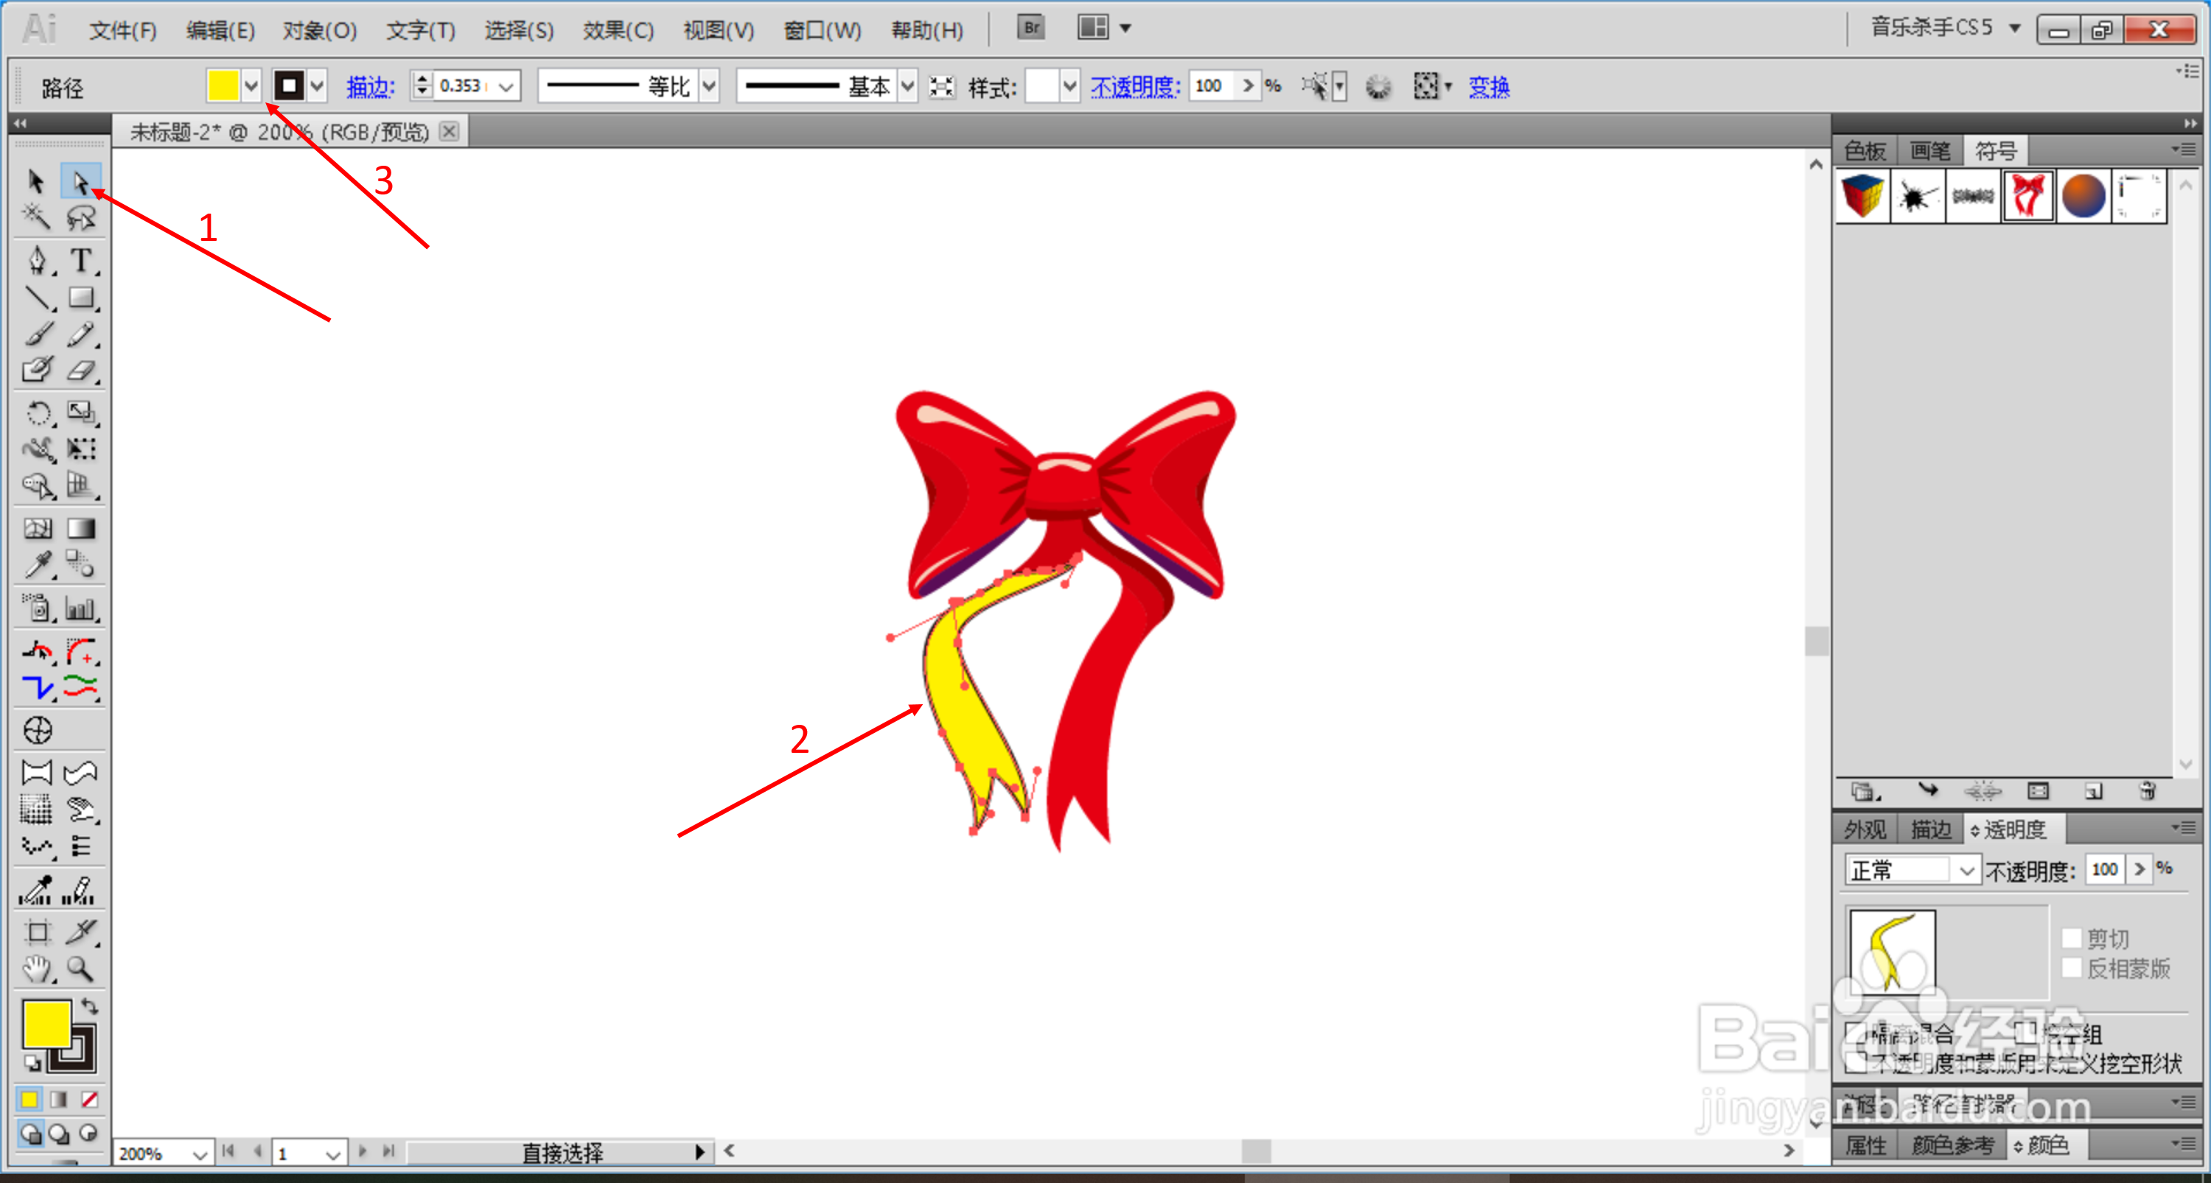Open Adobe Bridge with Br icon
The image size is (2211, 1183).
[1031, 27]
